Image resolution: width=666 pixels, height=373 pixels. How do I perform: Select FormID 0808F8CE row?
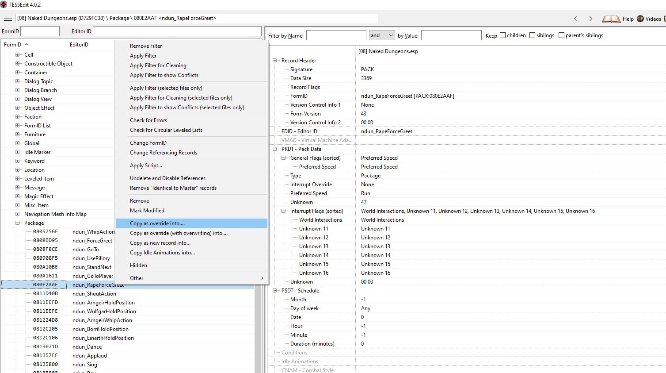(45, 250)
